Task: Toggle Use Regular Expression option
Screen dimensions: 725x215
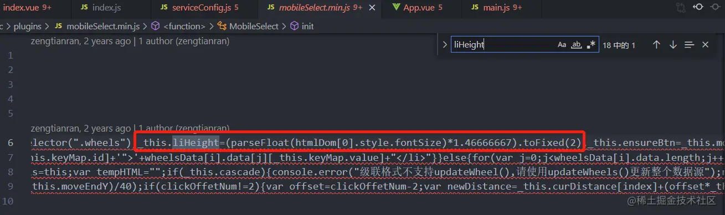Action: point(591,45)
